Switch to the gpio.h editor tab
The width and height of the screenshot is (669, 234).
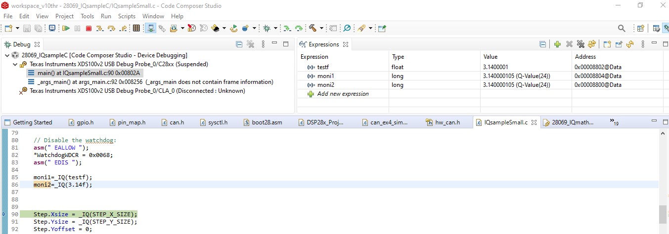point(80,122)
